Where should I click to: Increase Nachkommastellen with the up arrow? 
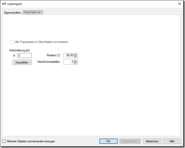[x=75, y=61]
